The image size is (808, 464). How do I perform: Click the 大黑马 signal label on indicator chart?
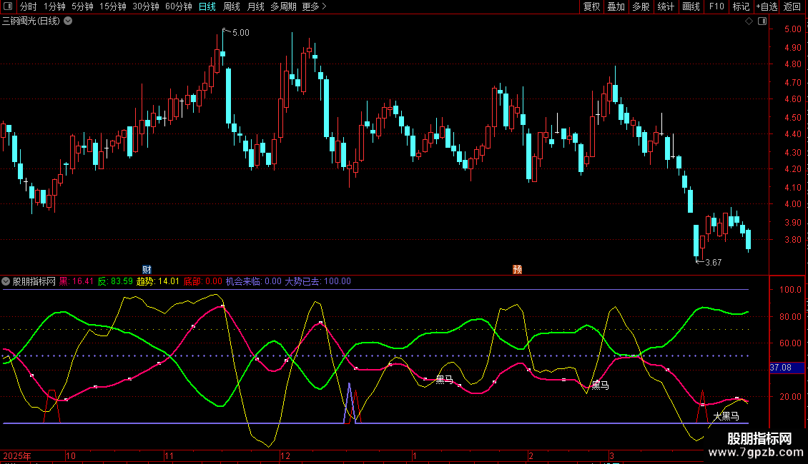(726, 415)
